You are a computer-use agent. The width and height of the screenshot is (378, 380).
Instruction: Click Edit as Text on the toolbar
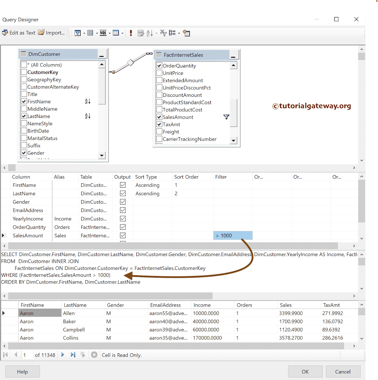coord(18,33)
